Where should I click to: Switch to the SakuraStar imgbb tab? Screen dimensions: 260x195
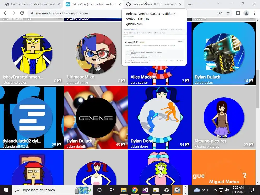(93, 5)
